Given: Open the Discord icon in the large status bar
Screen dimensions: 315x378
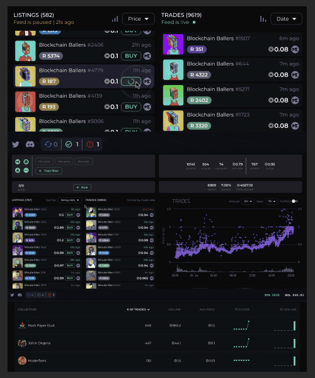Looking at the screenshot, I should click(30, 144).
